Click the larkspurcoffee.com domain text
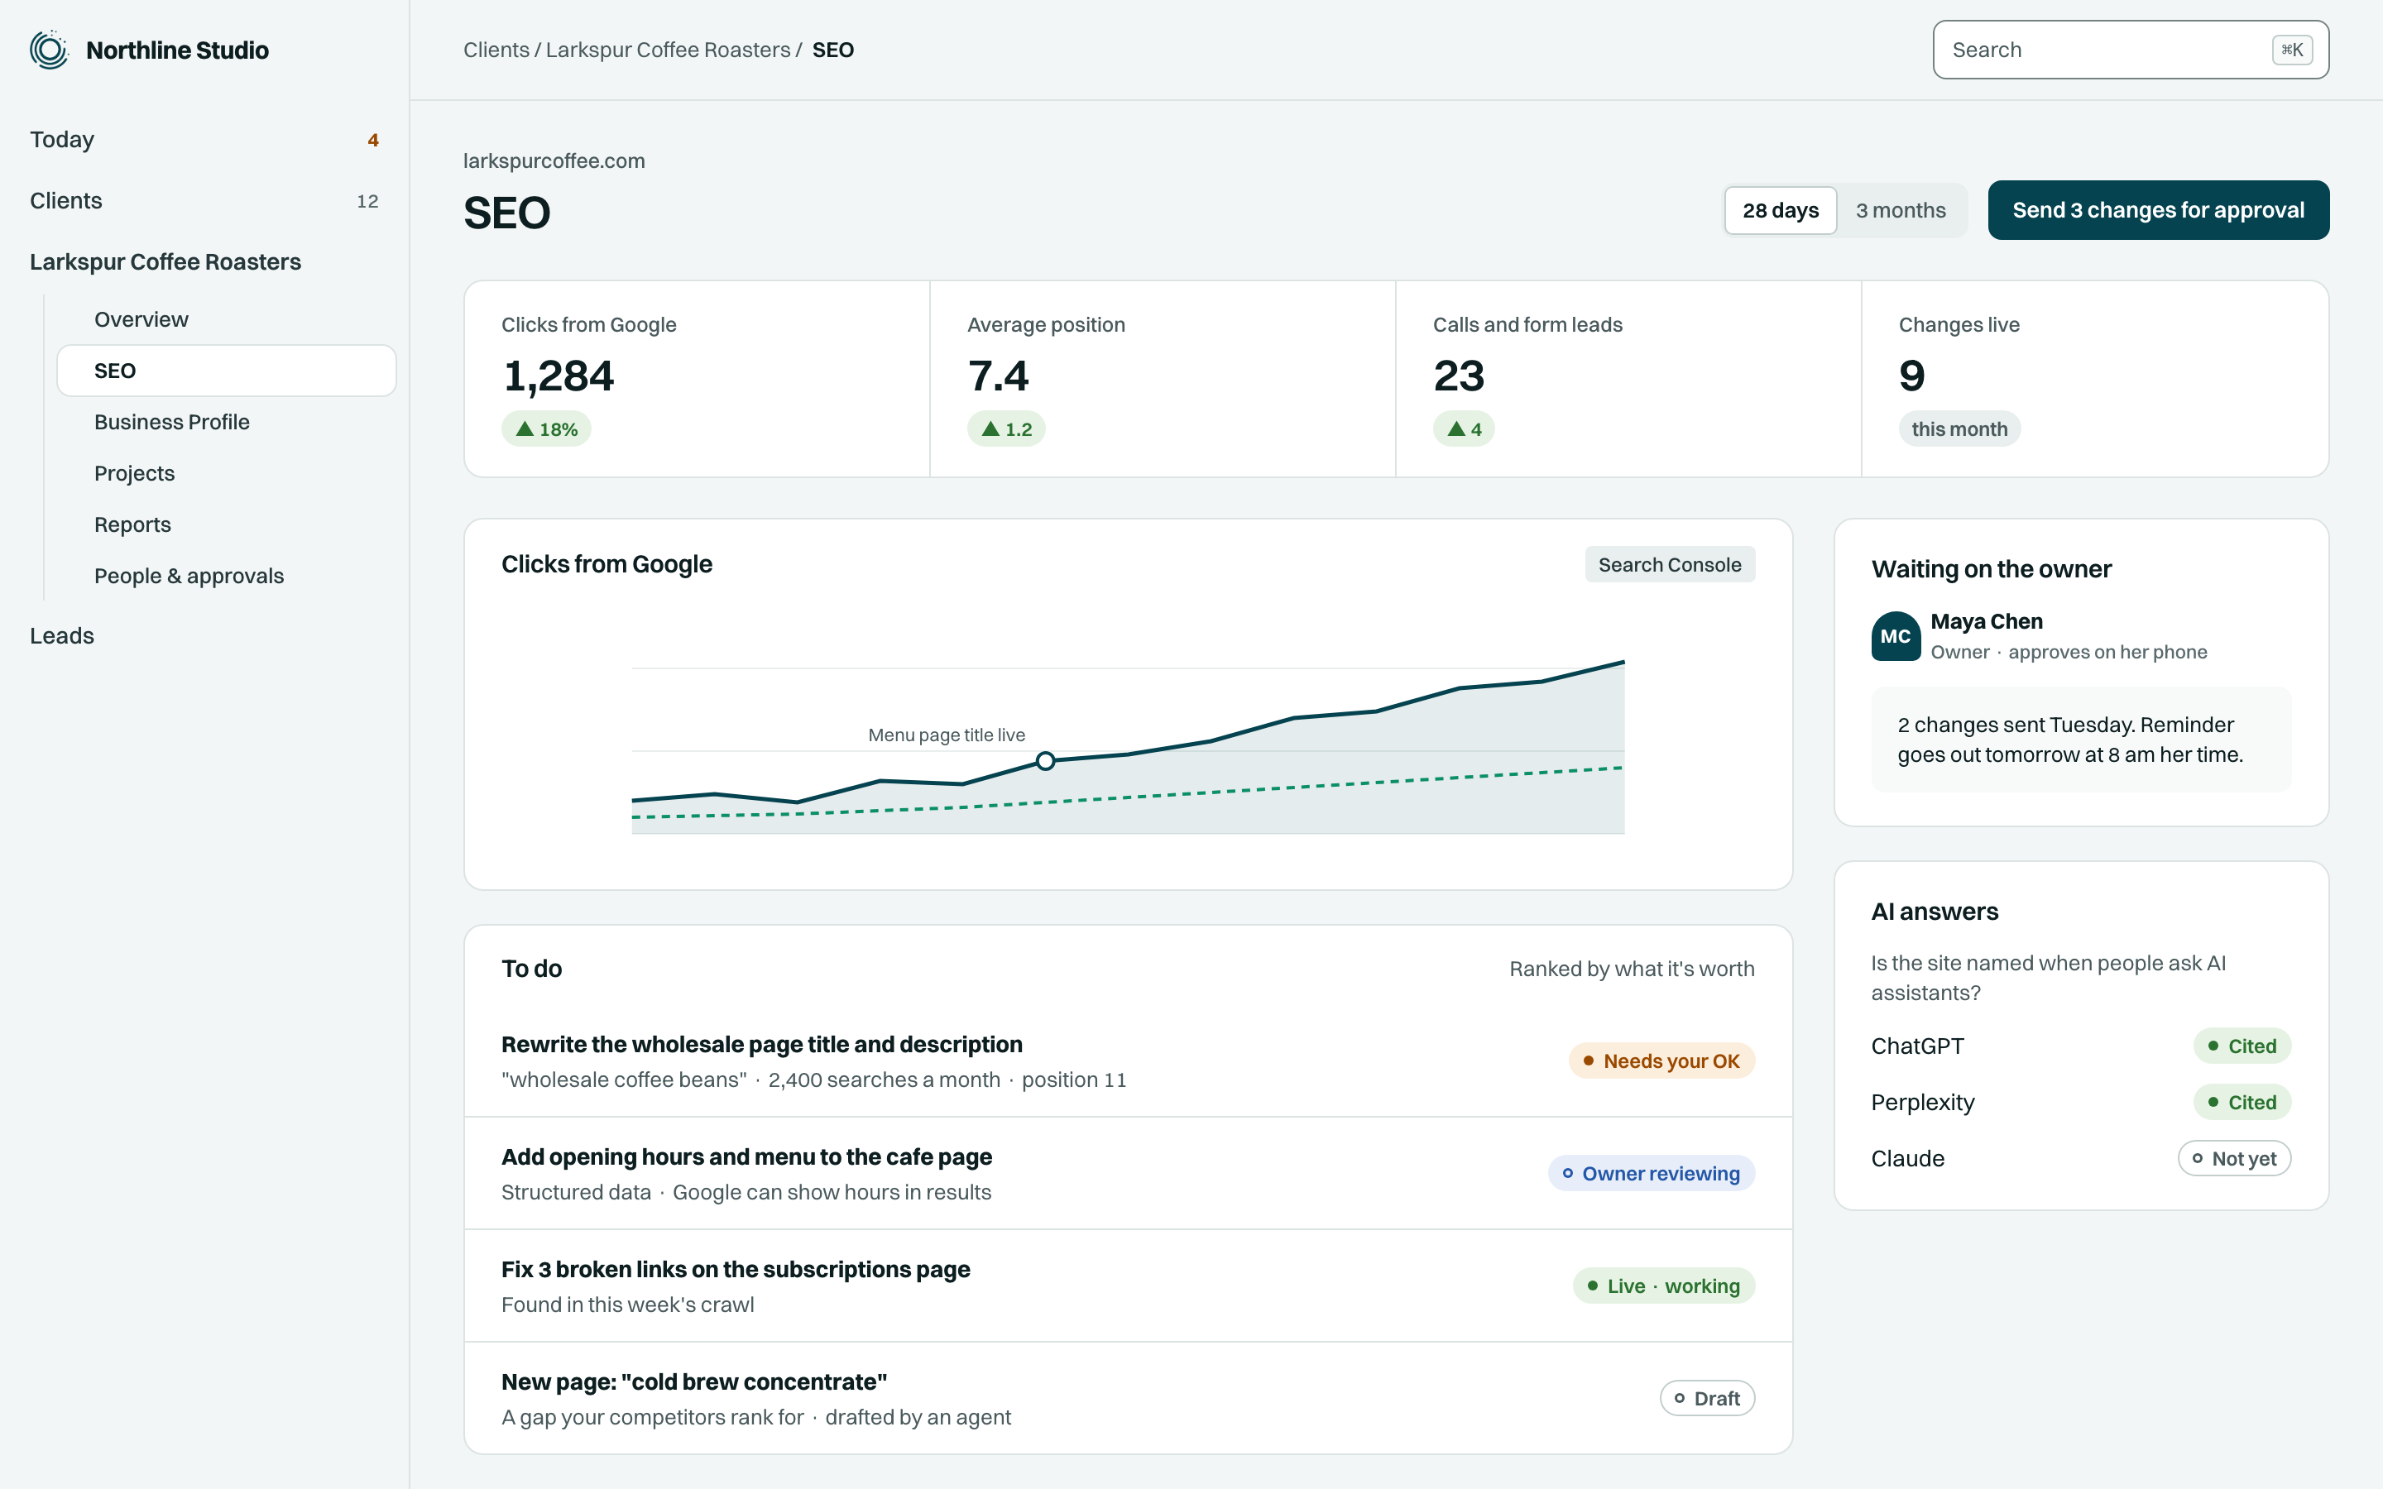The height and width of the screenshot is (1489, 2383). (x=554, y=160)
